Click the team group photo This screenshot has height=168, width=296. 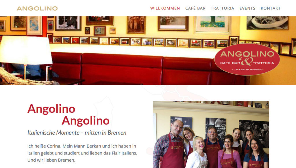pyautogui.click(x=211, y=135)
